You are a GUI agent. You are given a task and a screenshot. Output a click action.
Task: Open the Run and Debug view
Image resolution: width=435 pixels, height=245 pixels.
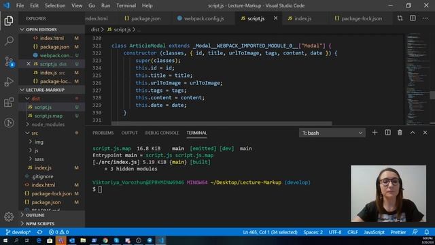9,82
